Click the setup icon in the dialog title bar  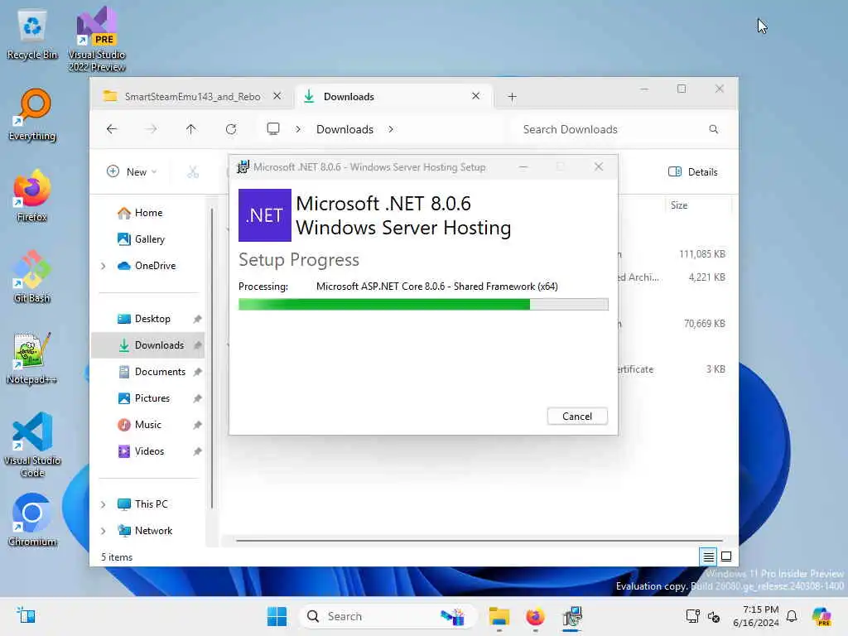(x=243, y=166)
